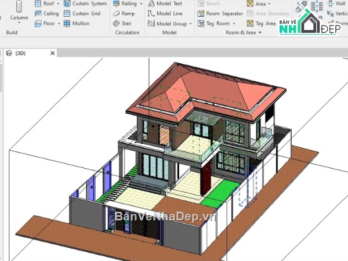Expand the Roof dropdown arrow
This screenshot has width=348, height=261.
point(58,3)
